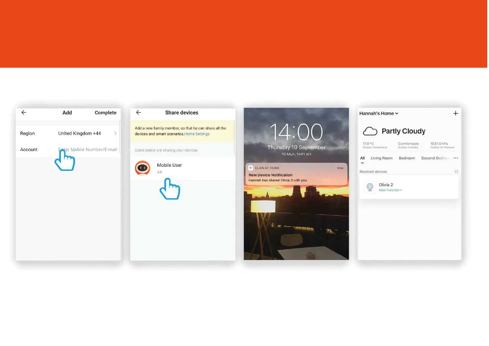Switch to the All tab
489x346 pixels.
pos(362,158)
